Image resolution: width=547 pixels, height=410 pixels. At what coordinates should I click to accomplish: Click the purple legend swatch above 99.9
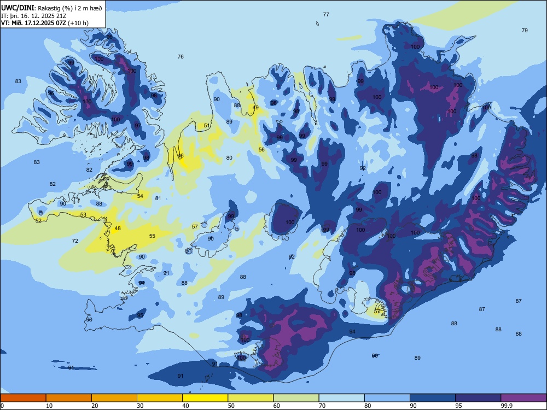(523, 398)
